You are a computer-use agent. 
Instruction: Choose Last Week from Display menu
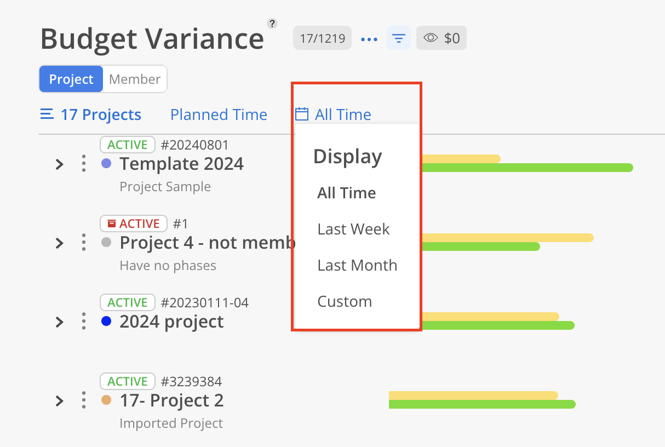click(353, 229)
